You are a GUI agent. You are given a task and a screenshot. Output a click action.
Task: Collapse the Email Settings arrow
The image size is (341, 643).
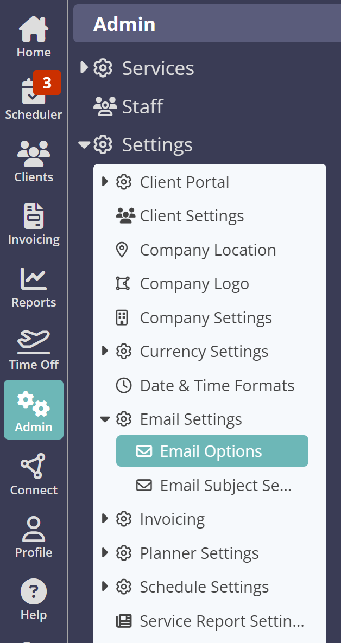coord(105,419)
